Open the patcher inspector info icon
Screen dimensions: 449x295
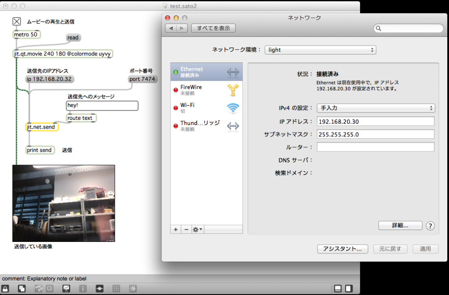83,288
